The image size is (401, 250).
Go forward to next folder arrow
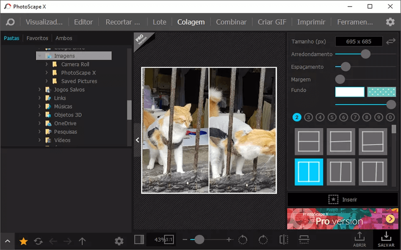coord(68,241)
